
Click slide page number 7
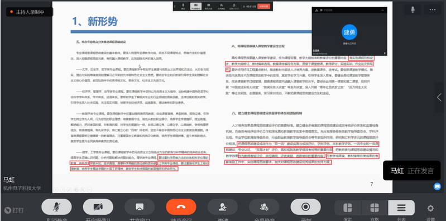371,184
